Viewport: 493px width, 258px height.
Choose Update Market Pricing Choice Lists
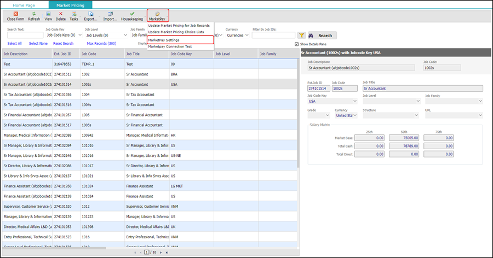(176, 32)
